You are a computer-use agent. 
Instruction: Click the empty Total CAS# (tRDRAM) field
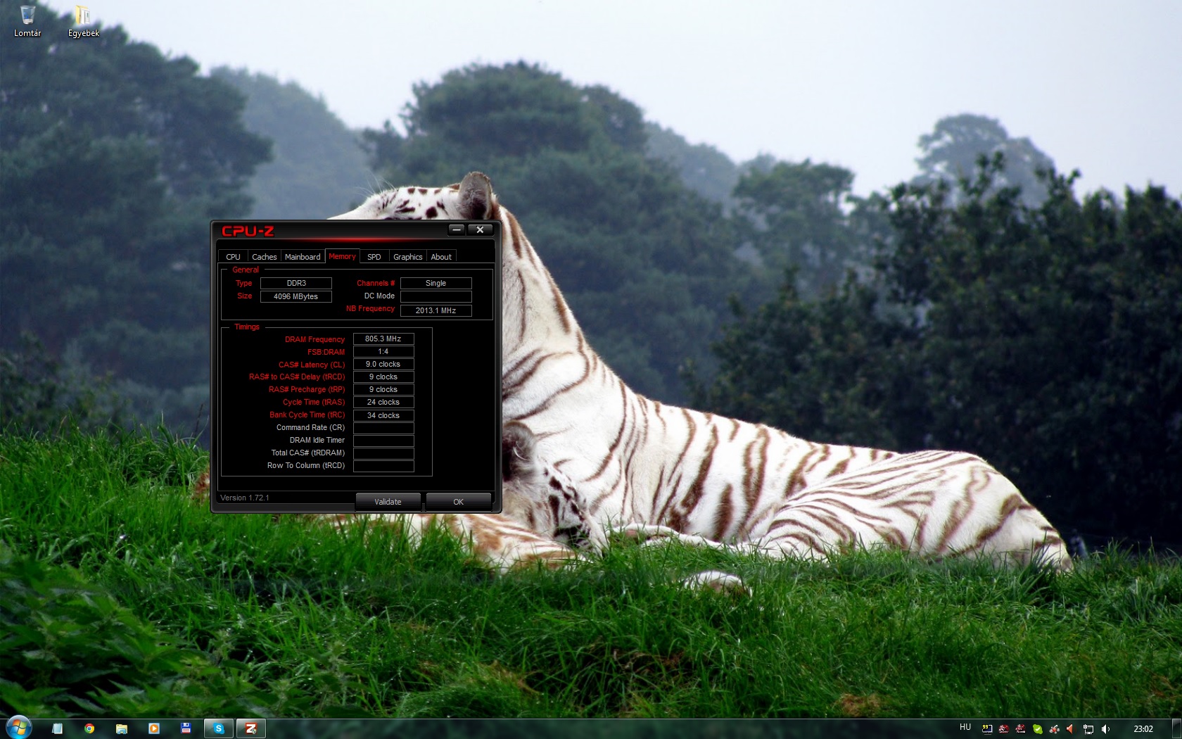[x=383, y=453]
